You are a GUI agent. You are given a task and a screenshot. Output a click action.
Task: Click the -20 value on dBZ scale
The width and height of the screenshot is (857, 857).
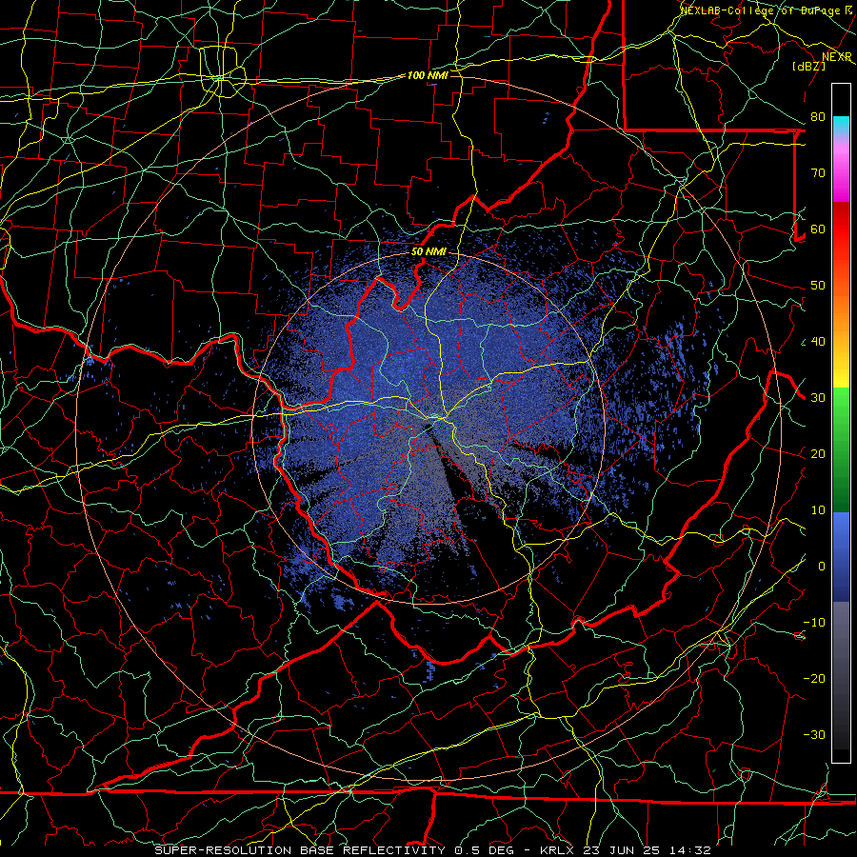(x=814, y=678)
